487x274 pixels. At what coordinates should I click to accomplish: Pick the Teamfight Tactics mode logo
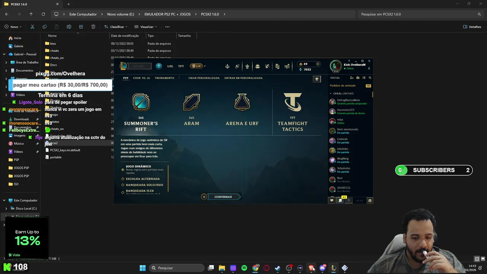click(x=293, y=102)
